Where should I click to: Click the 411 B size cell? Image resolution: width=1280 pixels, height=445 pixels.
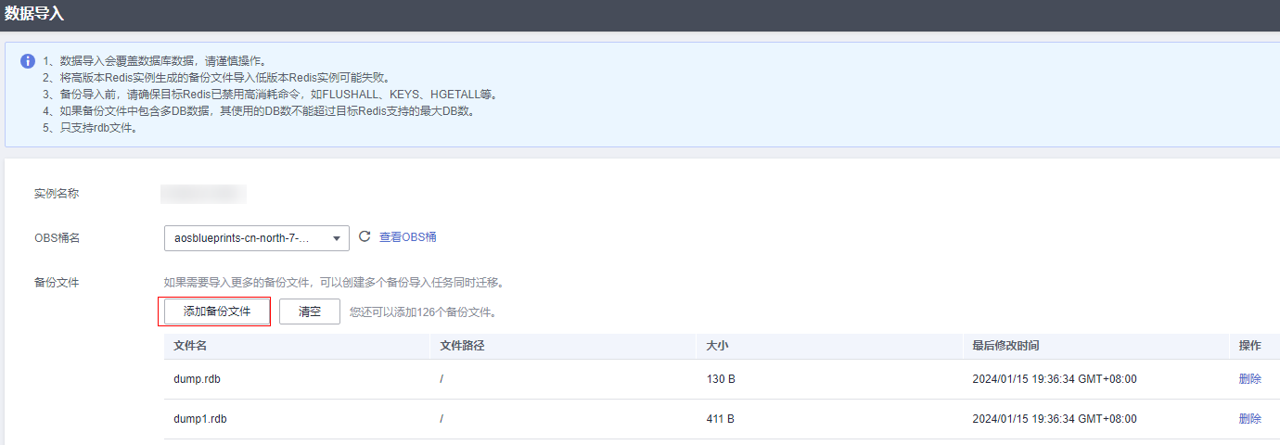(x=720, y=419)
